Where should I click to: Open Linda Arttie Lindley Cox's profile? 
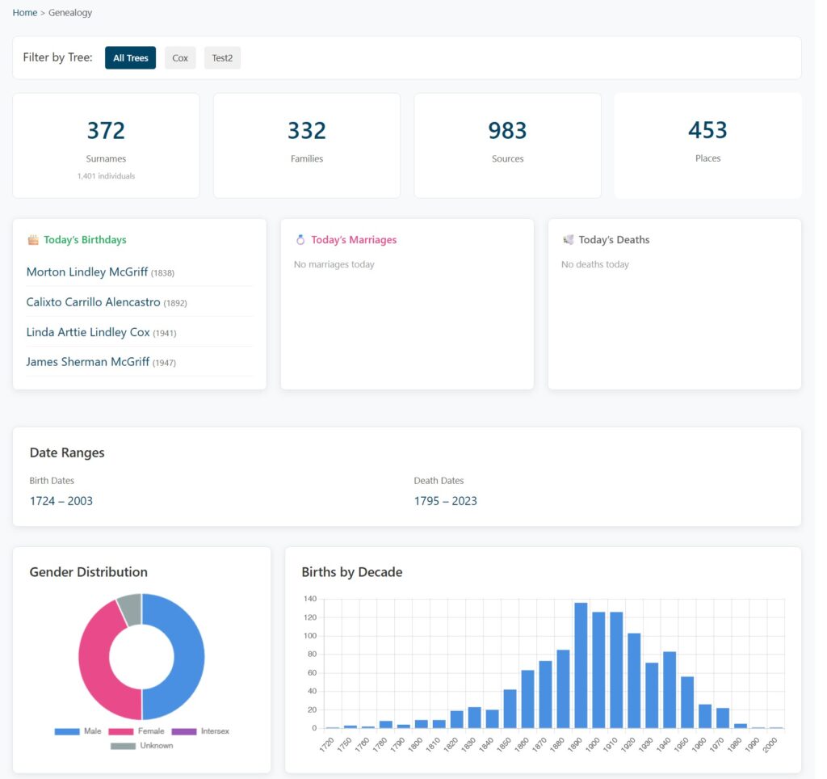pyautogui.click(x=88, y=332)
